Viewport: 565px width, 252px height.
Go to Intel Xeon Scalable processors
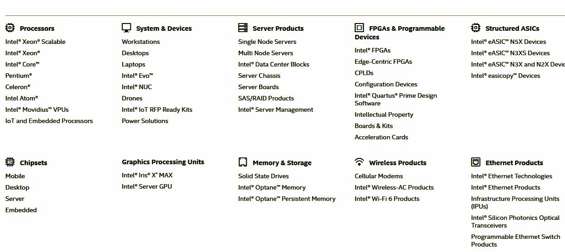point(35,42)
